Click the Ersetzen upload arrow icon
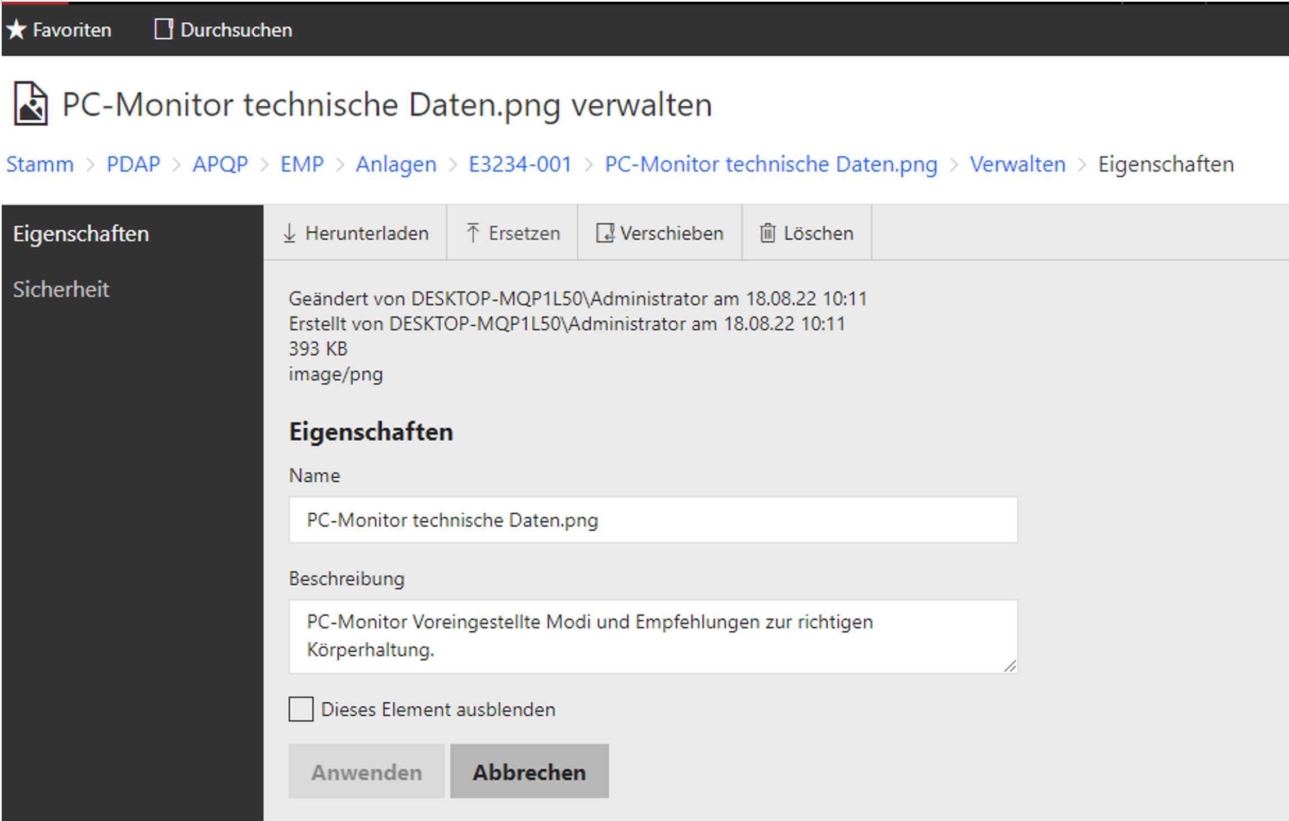 point(473,233)
